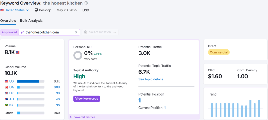The image size is (268, 120).
Task: Click the Desktop device monitor icon
Action: [36, 10]
